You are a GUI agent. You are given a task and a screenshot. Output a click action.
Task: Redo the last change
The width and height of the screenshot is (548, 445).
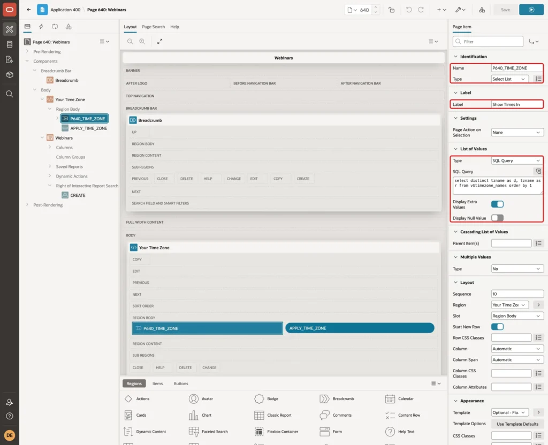click(x=421, y=10)
